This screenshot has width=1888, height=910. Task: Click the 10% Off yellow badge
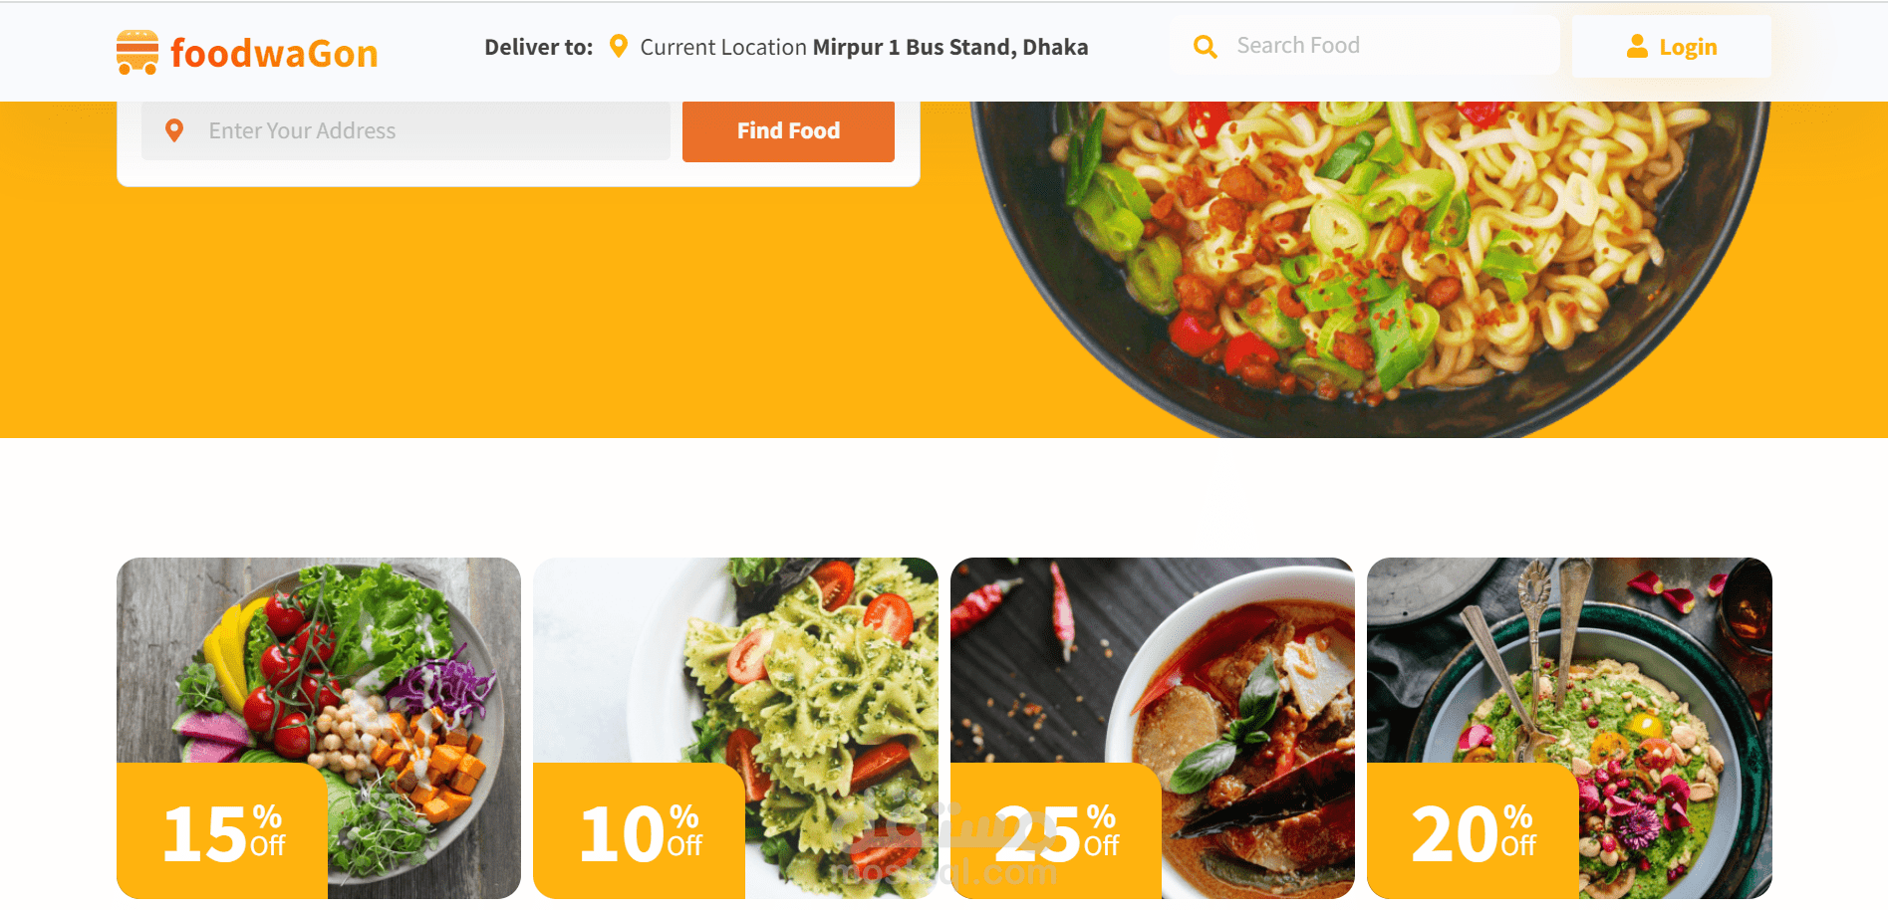click(639, 831)
